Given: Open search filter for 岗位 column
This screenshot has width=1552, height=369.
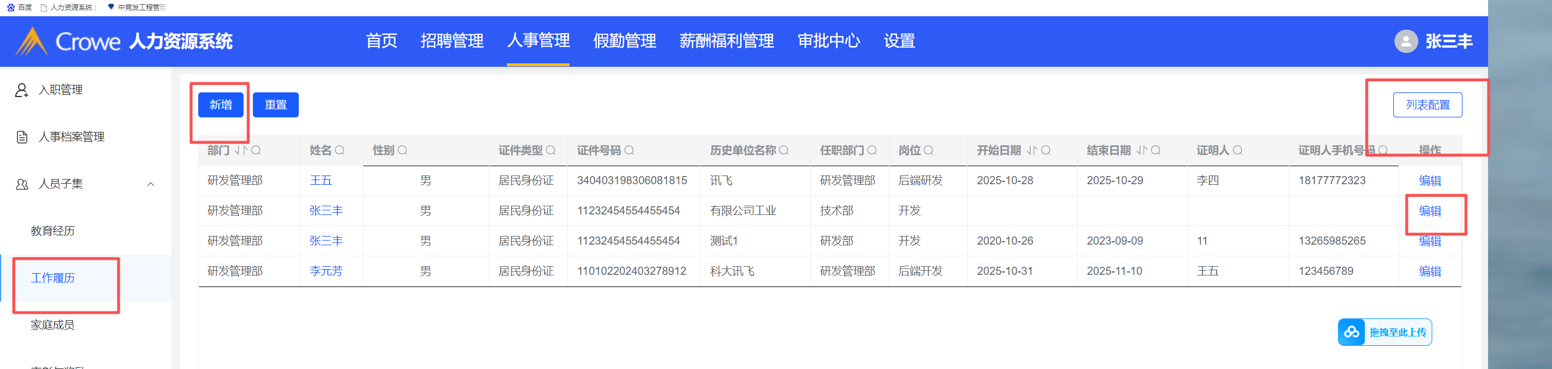Looking at the screenshot, I should pyautogui.click(x=928, y=150).
